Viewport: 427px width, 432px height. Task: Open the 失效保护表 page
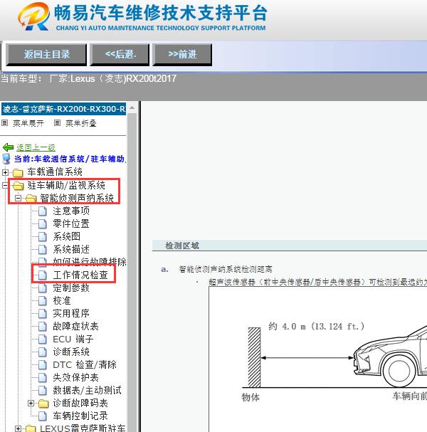click(75, 378)
